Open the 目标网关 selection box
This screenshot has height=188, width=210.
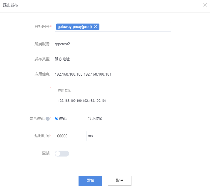135,27
